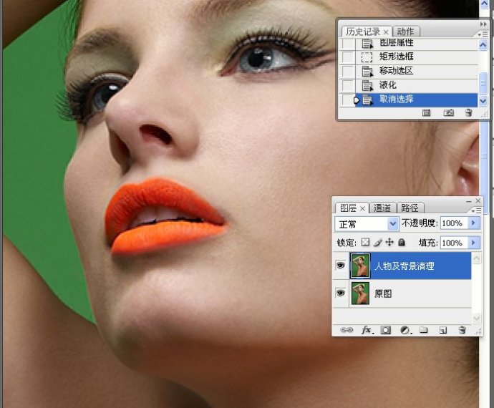Open the Layers panel options menu
Viewport: 494px width, 408px height.
(476, 210)
